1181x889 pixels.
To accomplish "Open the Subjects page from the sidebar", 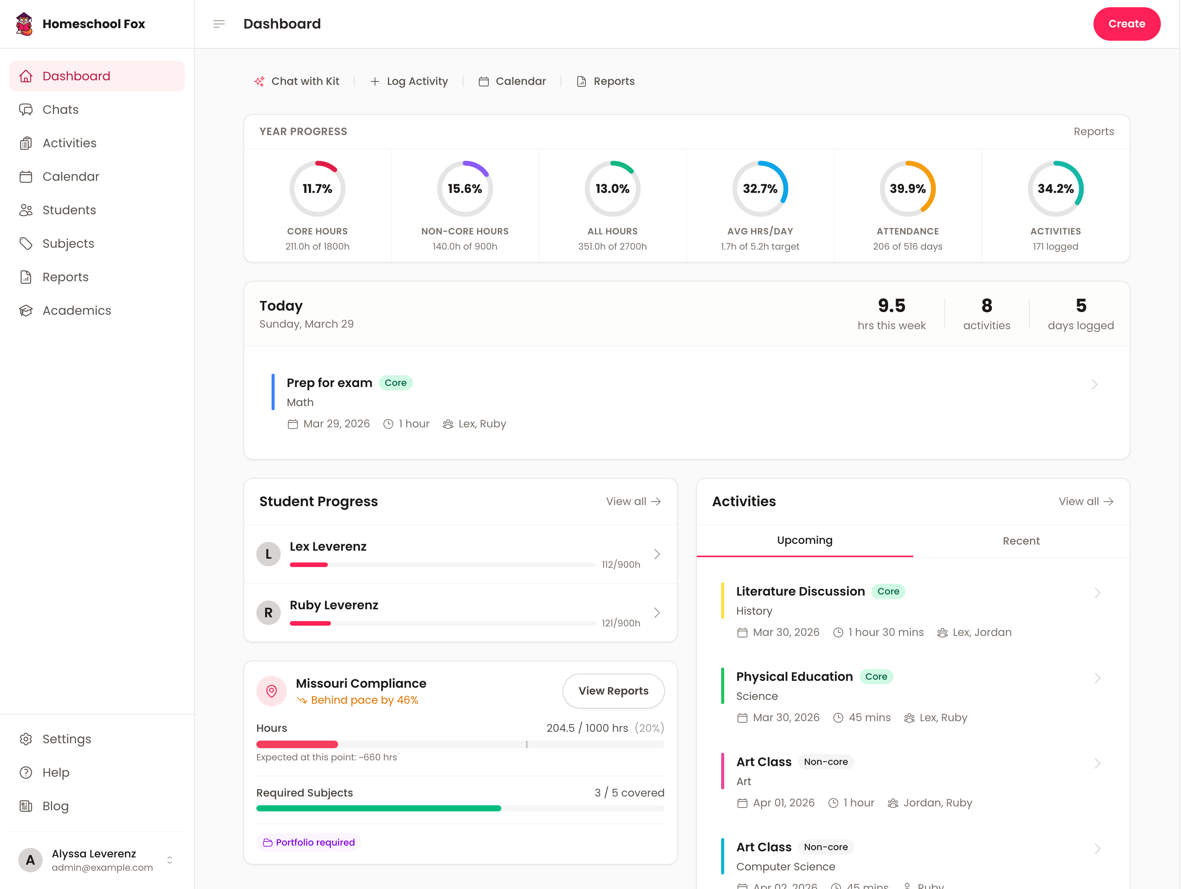I will click(68, 244).
